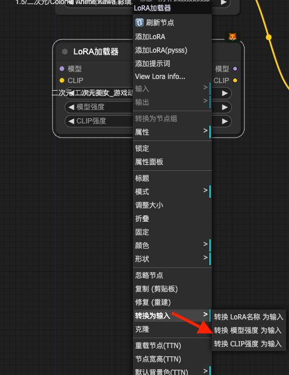Image resolution: width=289 pixels, height=375 pixels.
Task: Choose 添加LoRA(pysss) menu entry
Action: click(172, 50)
